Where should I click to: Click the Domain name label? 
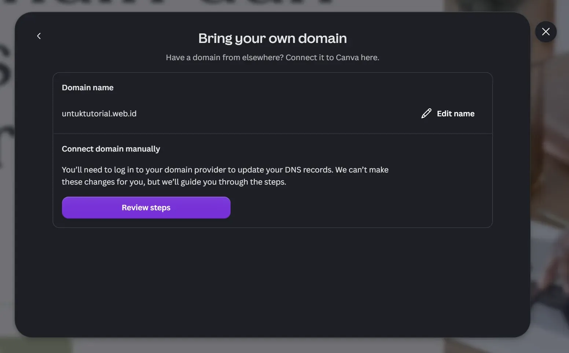pyautogui.click(x=88, y=88)
